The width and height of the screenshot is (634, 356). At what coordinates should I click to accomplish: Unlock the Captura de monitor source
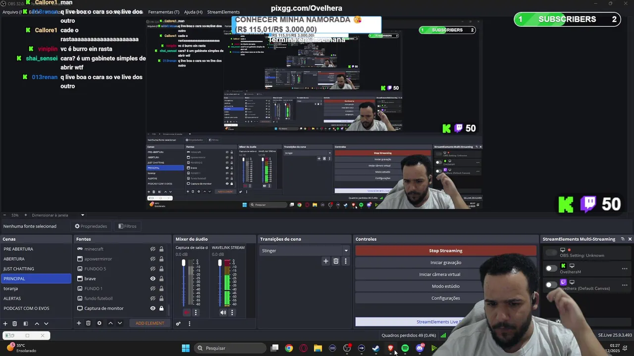click(161, 308)
